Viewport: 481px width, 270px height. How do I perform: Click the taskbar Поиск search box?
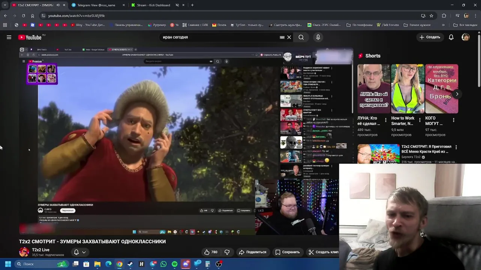[41, 264]
